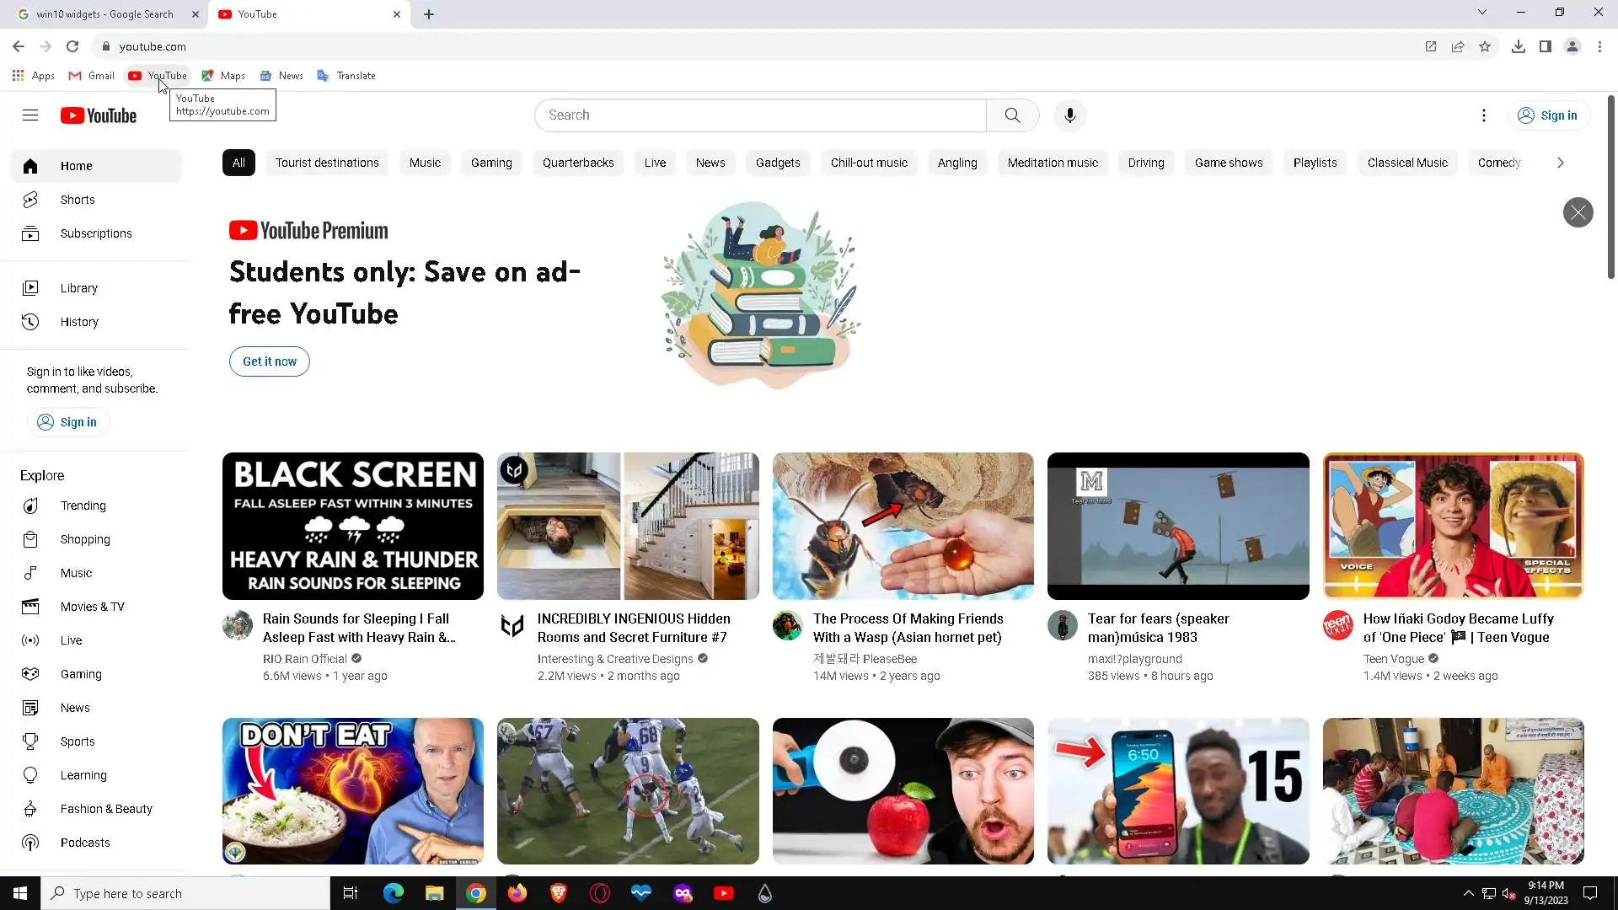The image size is (1618, 910).
Task: Click the YouTube search input field
Action: click(x=758, y=115)
